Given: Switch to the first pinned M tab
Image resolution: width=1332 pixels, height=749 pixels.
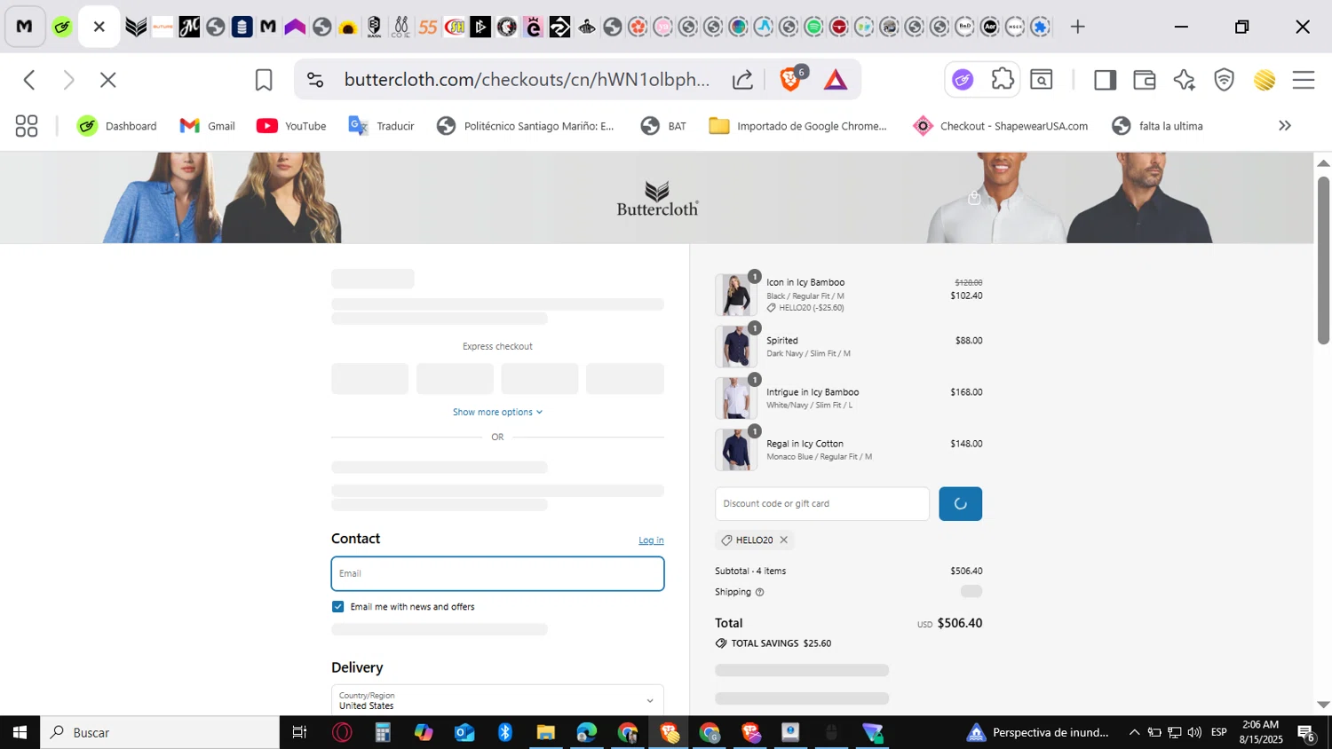Looking at the screenshot, I should [25, 27].
